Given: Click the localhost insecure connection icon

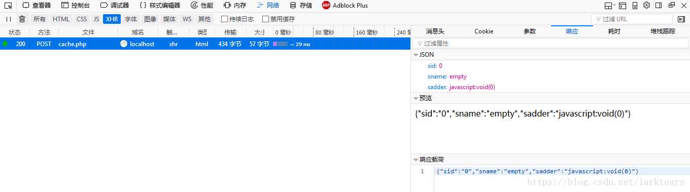Looking at the screenshot, I should click(x=124, y=44).
